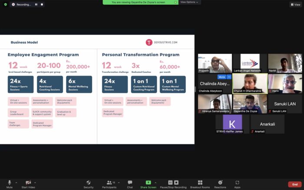This screenshot has width=304, height=190.
Task: Stop the recording via top bar square
Action: click(42, 4)
